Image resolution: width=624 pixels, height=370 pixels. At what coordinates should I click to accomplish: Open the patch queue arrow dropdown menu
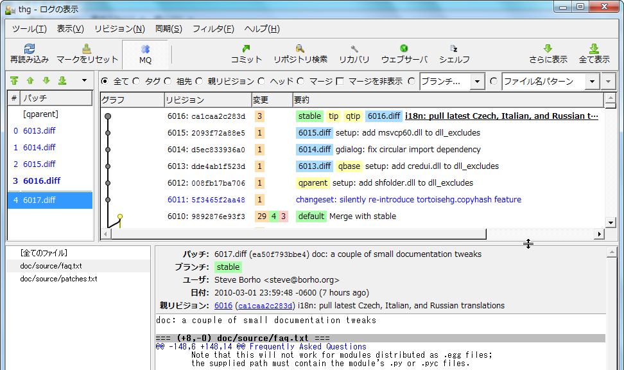coord(83,81)
